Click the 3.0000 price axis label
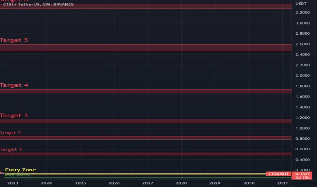 click(302, 23)
